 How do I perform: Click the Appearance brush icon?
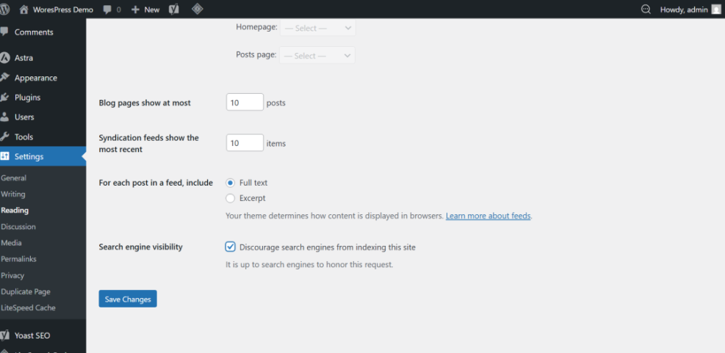4,78
